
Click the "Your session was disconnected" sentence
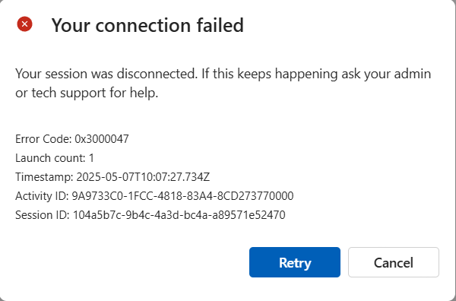(x=106, y=74)
